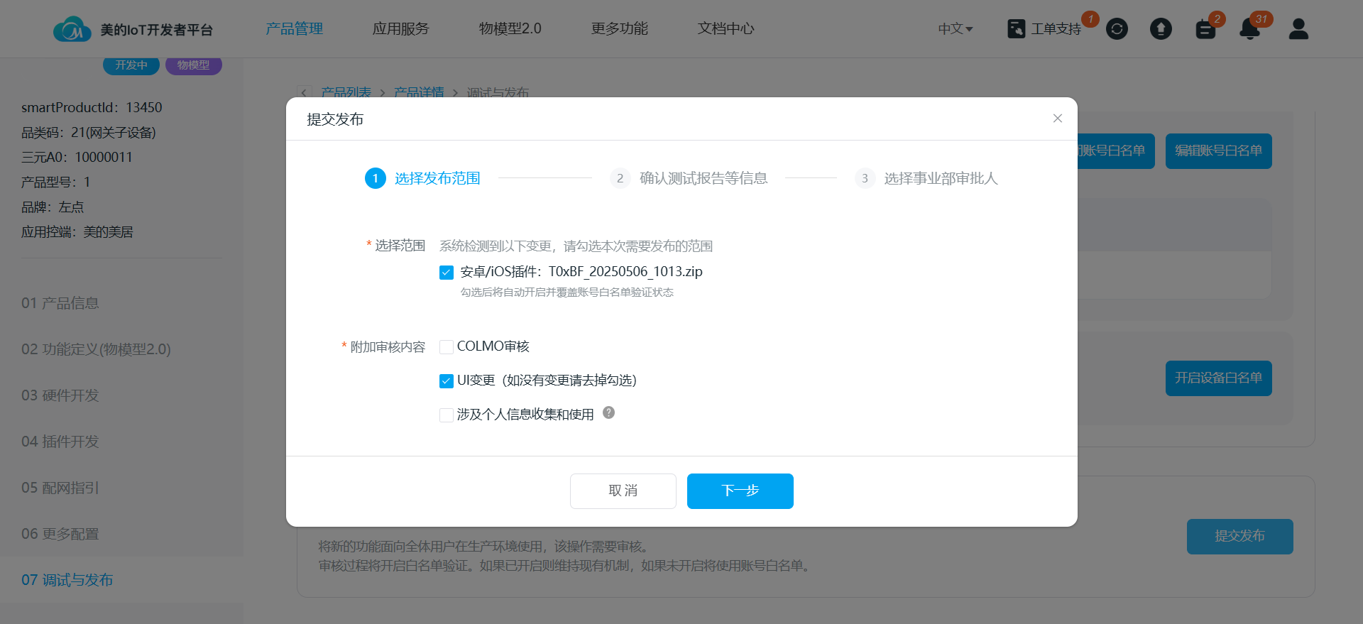Click the Midea IoT cloud logo
The height and width of the screenshot is (624, 1363).
pyautogui.click(x=72, y=29)
